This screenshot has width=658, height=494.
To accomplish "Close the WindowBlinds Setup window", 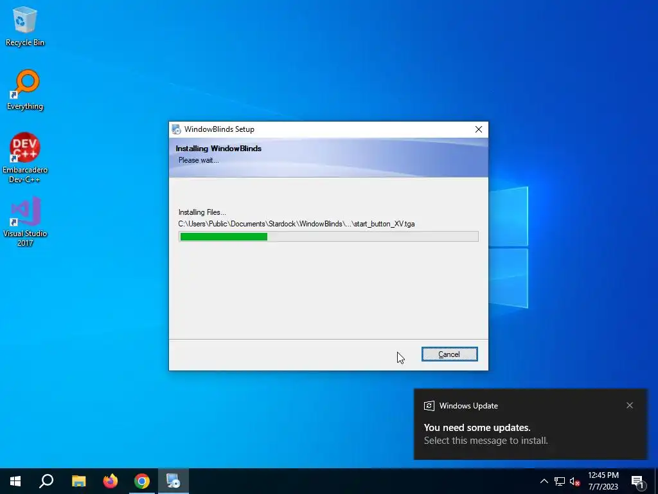I will point(478,129).
